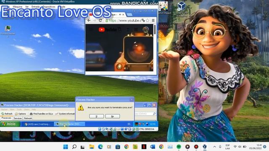The image size is (269, 151).
Task: Switch to the Services tab
Action: tap(18, 118)
